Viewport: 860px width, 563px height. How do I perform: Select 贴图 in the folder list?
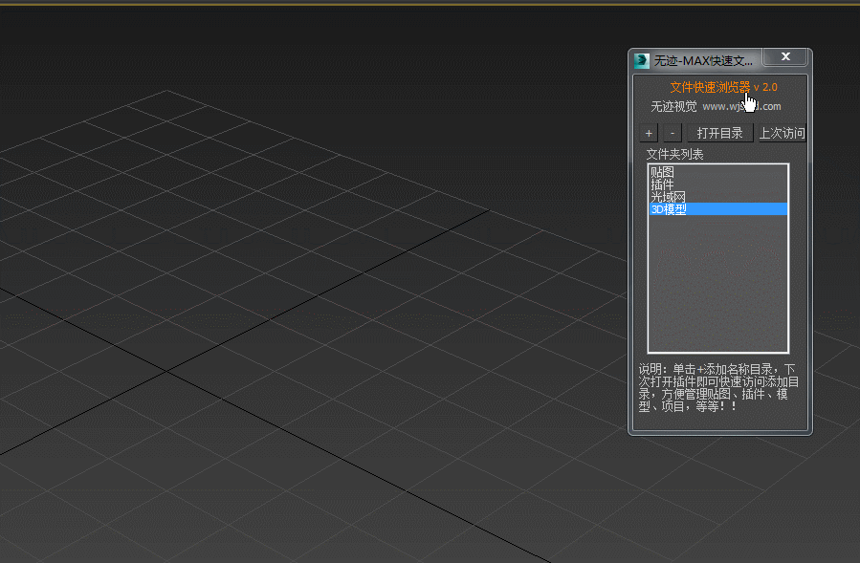(662, 172)
